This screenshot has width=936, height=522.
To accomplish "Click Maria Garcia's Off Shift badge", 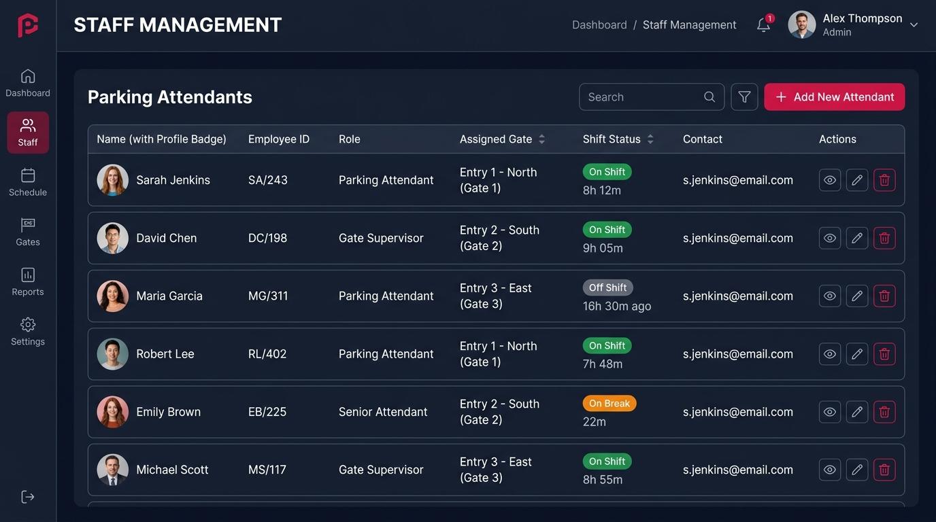I will (x=608, y=288).
